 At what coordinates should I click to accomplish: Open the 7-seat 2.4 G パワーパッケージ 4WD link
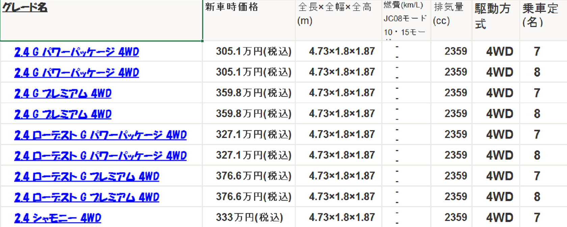tap(76, 52)
